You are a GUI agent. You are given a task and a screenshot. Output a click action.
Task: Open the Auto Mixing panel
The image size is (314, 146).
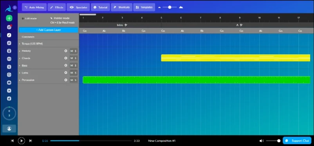[x=34, y=7]
